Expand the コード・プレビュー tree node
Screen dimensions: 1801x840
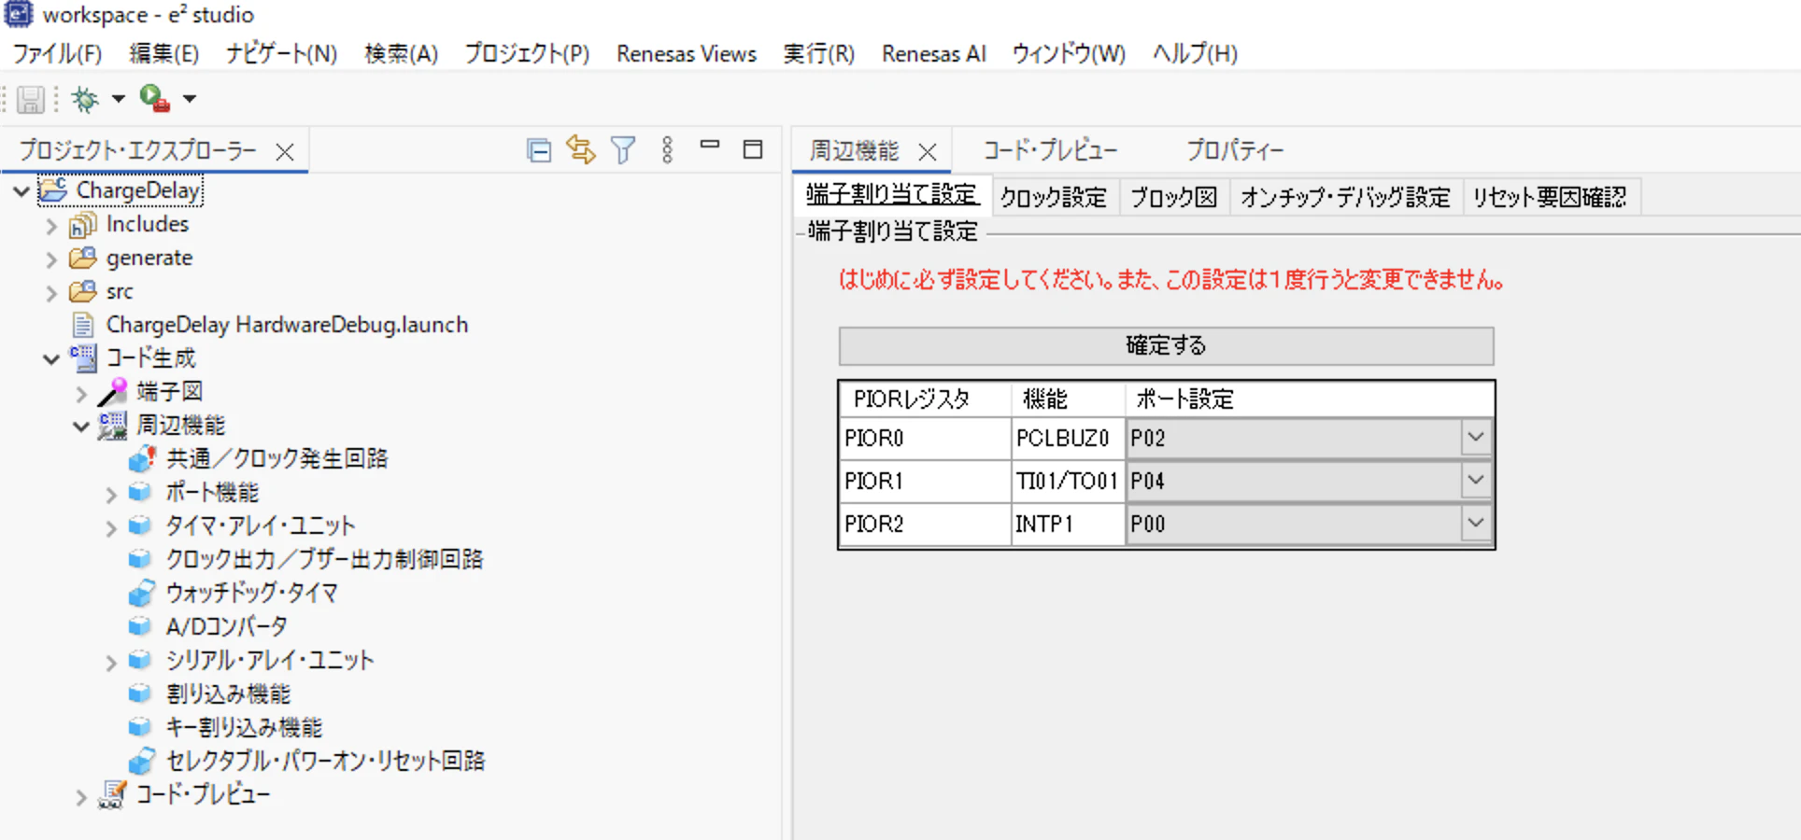pos(81,797)
